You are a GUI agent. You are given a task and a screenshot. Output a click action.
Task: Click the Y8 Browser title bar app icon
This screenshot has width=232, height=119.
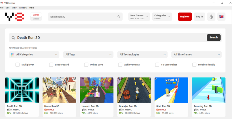(x=2, y=3)
